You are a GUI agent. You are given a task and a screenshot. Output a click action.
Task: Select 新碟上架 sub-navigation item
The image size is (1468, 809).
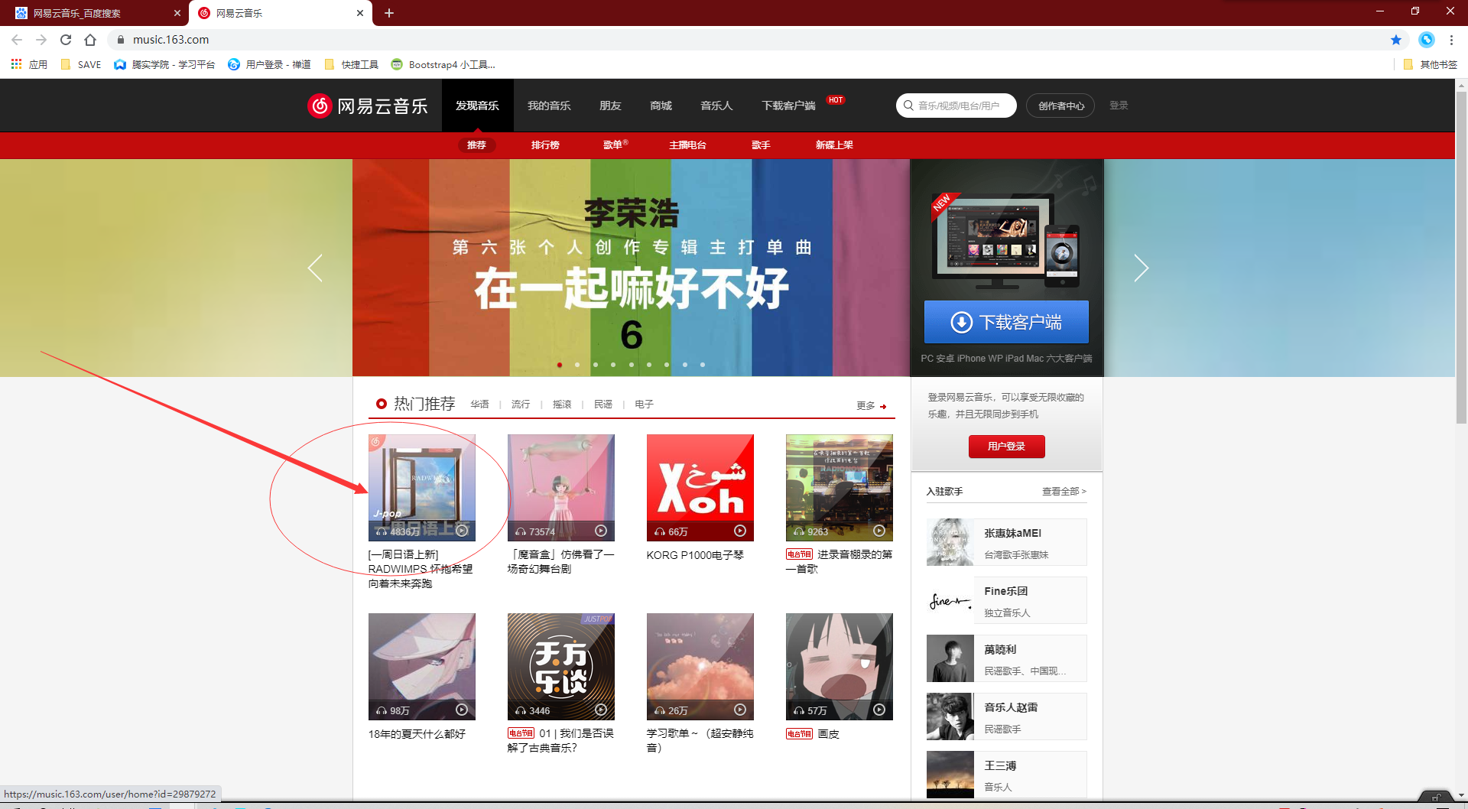click(834, 145)
